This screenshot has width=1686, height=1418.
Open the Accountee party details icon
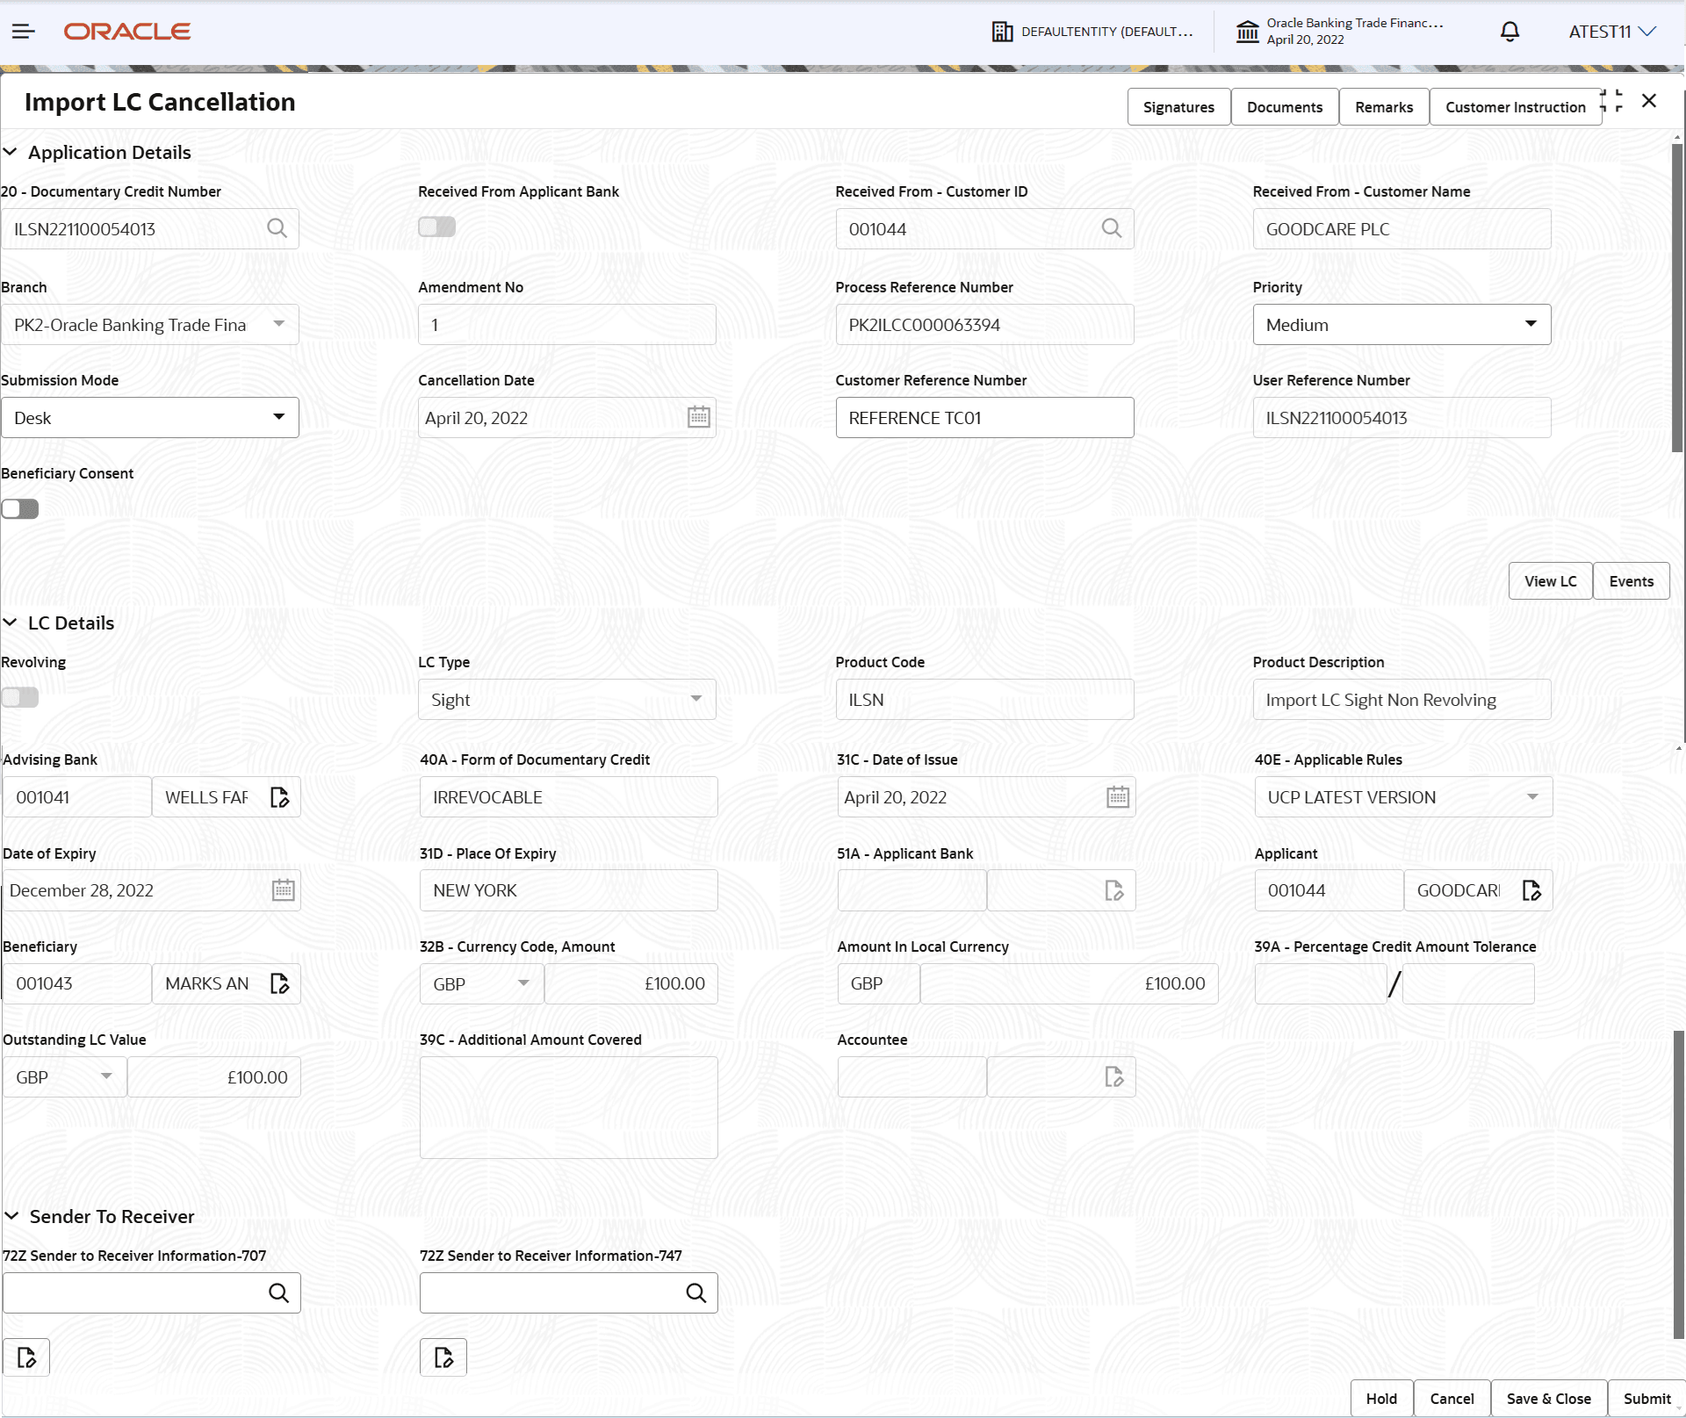1114,1076
